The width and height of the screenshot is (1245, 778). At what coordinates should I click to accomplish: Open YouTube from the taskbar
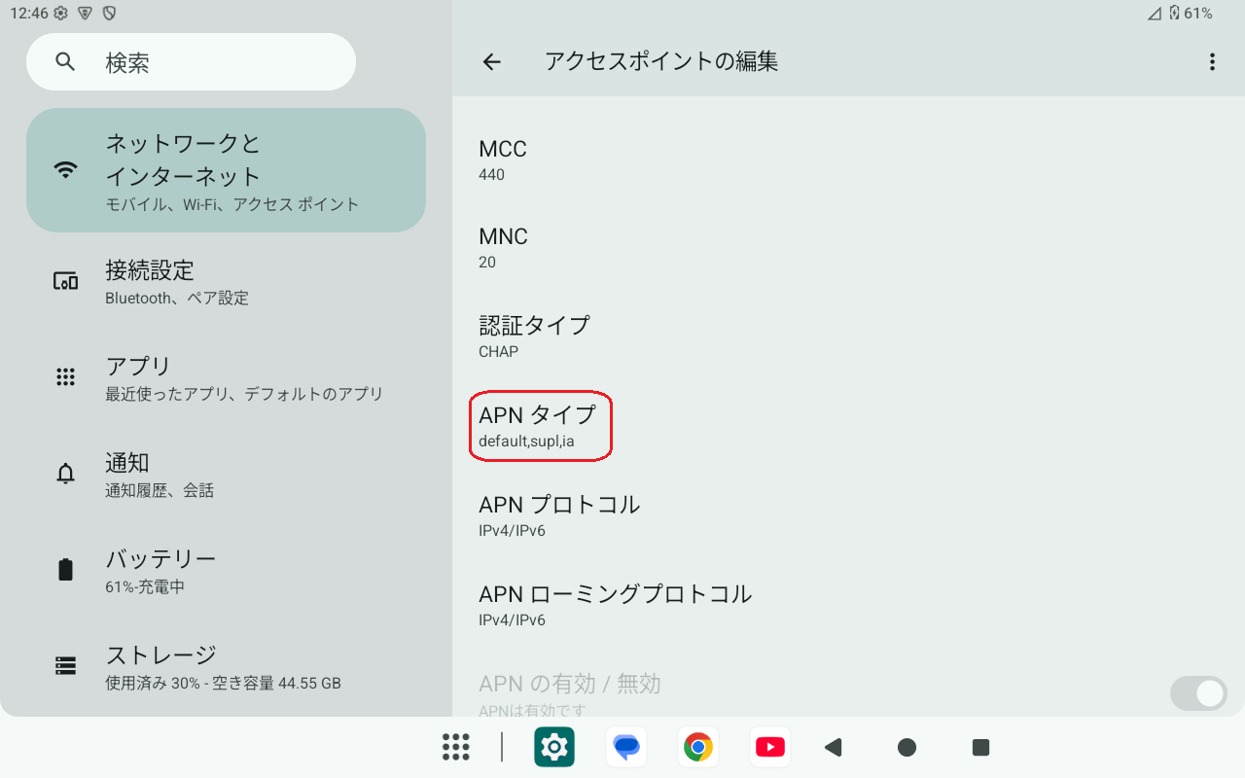click(x=769, y=747)
